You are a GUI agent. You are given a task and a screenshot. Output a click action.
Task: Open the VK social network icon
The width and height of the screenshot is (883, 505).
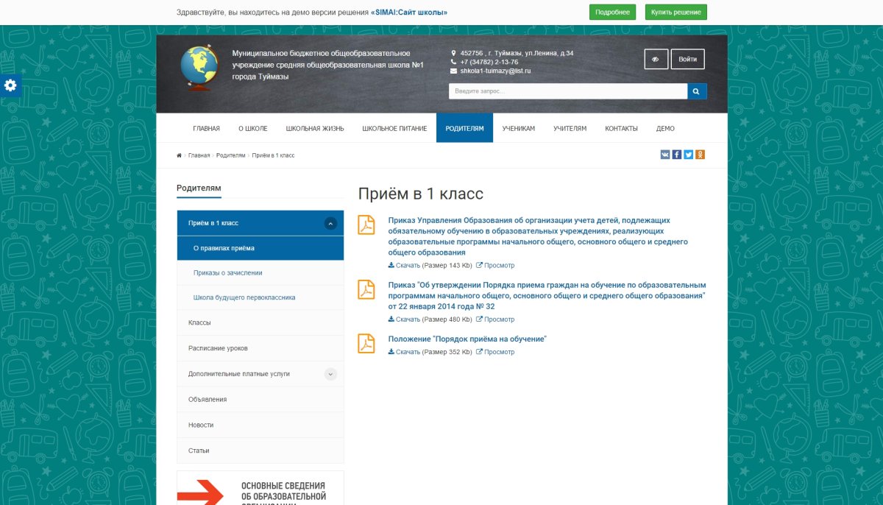coord(665,155)
